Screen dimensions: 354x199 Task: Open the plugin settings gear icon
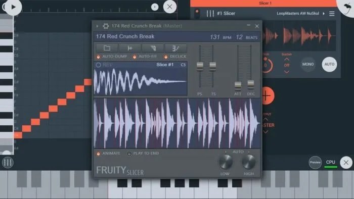click(x=106, y=26)
